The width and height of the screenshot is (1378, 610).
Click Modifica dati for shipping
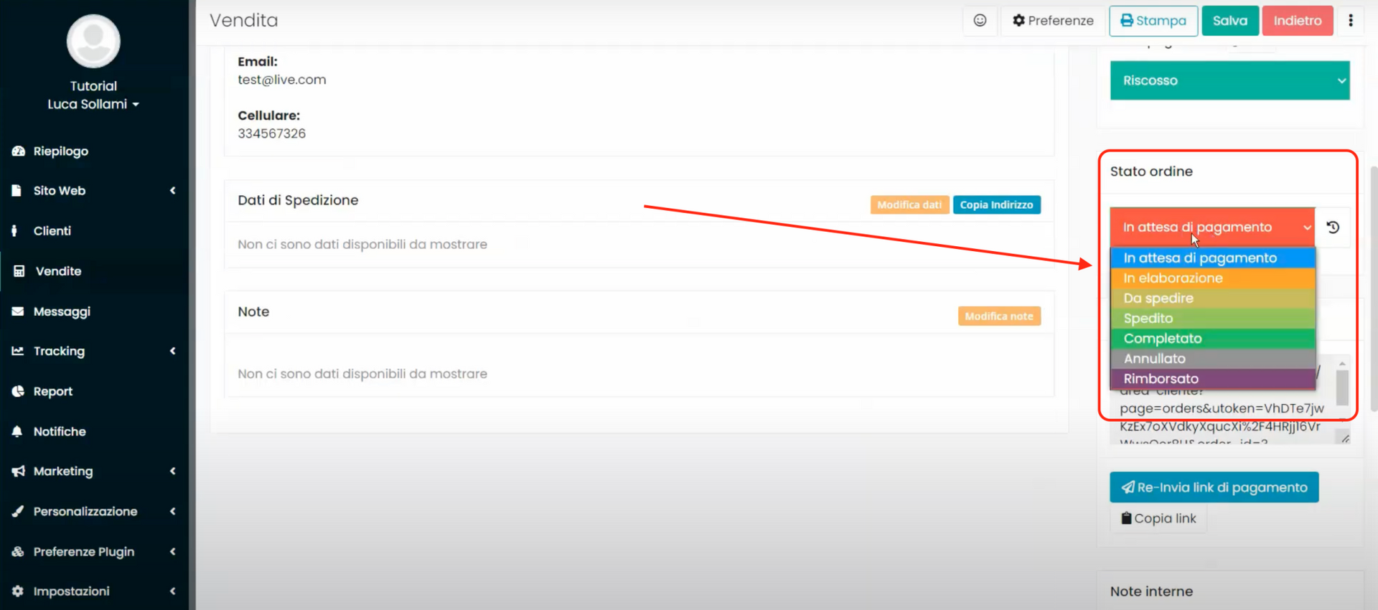click(x=909, y=205)
